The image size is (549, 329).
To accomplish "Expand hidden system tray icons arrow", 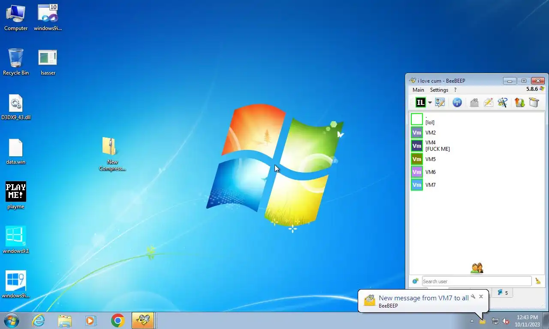I will click(x=472, y=321).
